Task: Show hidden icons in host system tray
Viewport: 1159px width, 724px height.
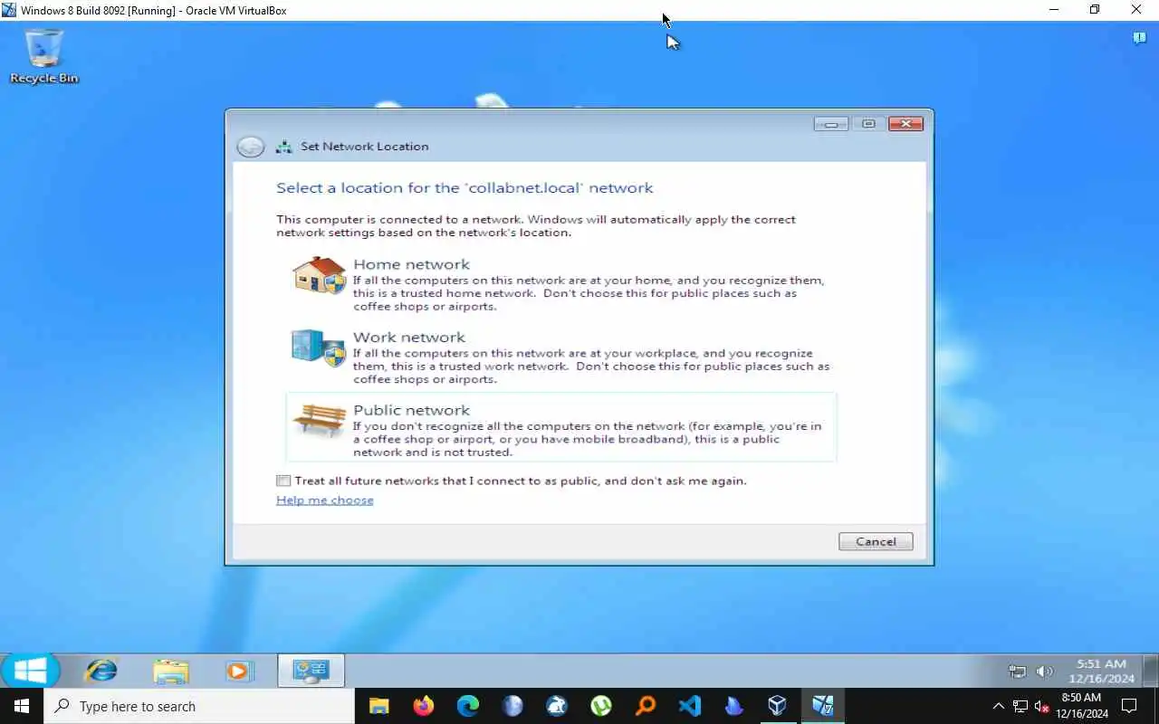Action: 999,706
